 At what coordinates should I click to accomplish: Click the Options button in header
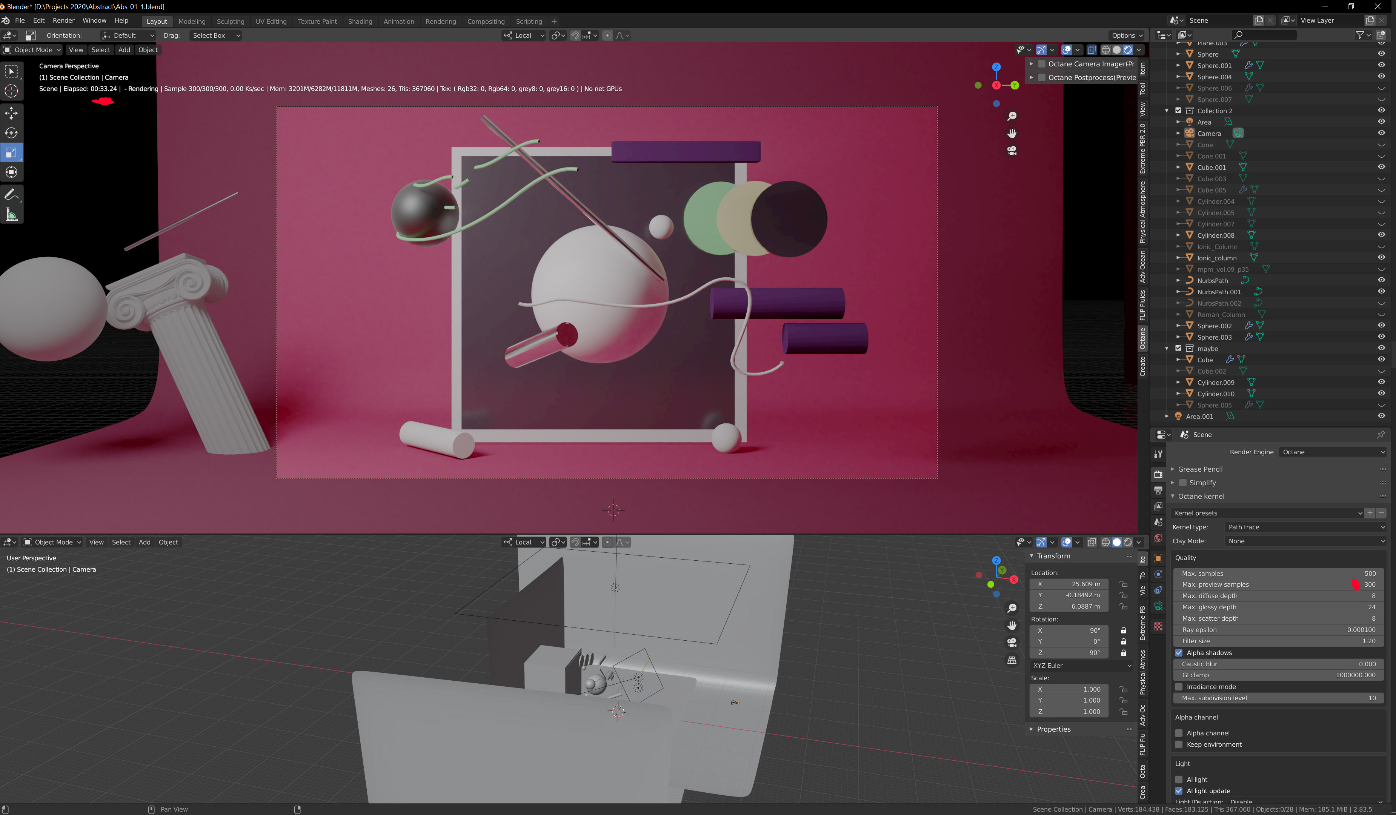point(1127,35)
